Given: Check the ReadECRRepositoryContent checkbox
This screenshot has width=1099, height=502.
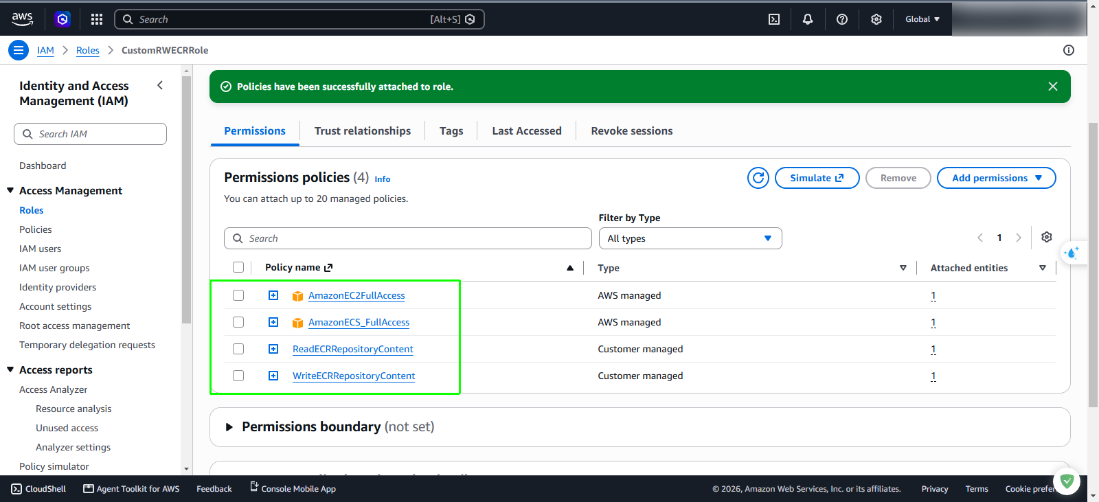Looking at the screenshot, I should click(x=238, y=349).
